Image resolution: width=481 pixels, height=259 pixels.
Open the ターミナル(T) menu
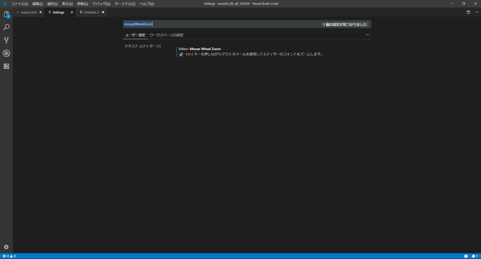(x=125, y=4)
